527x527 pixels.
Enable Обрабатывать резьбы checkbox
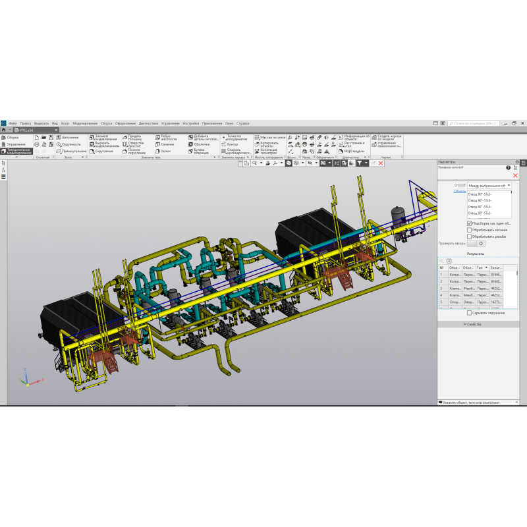click(469, 236)
